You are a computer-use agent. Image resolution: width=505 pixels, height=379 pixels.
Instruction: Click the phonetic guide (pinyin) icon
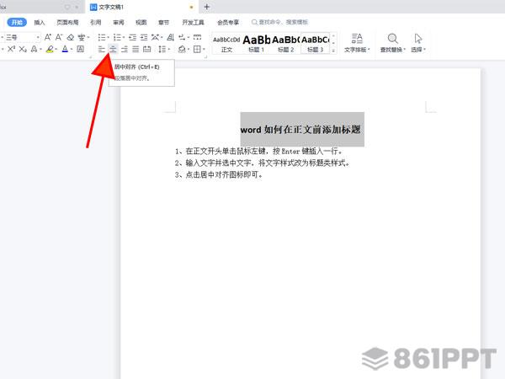coord(82,37)
